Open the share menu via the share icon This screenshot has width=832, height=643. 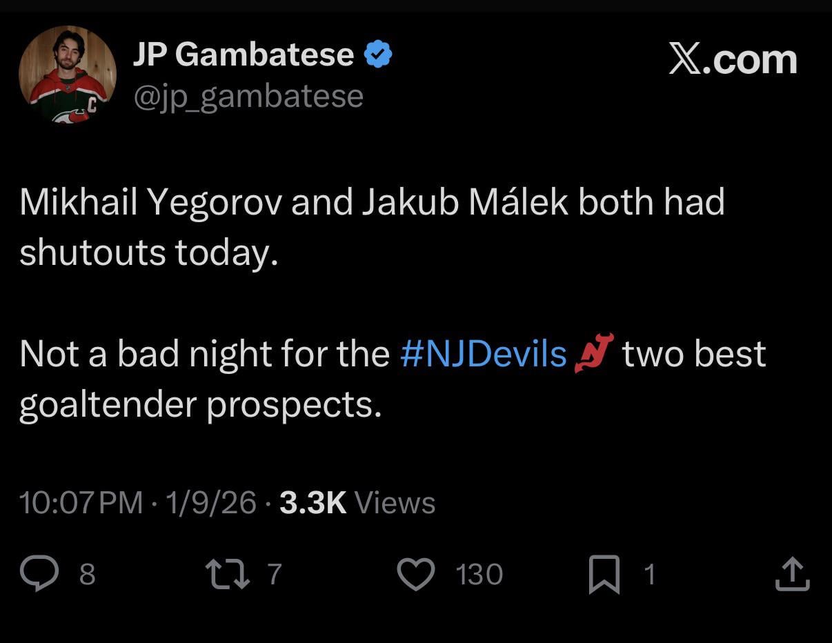click(x=792, y=573)
